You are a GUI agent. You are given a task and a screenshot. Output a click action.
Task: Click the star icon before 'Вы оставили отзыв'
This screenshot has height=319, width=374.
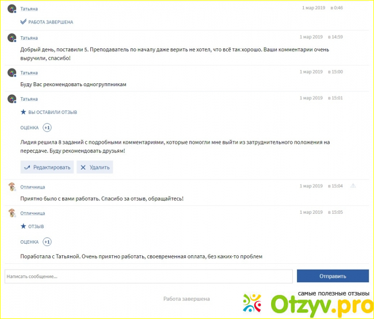[24, 112]
